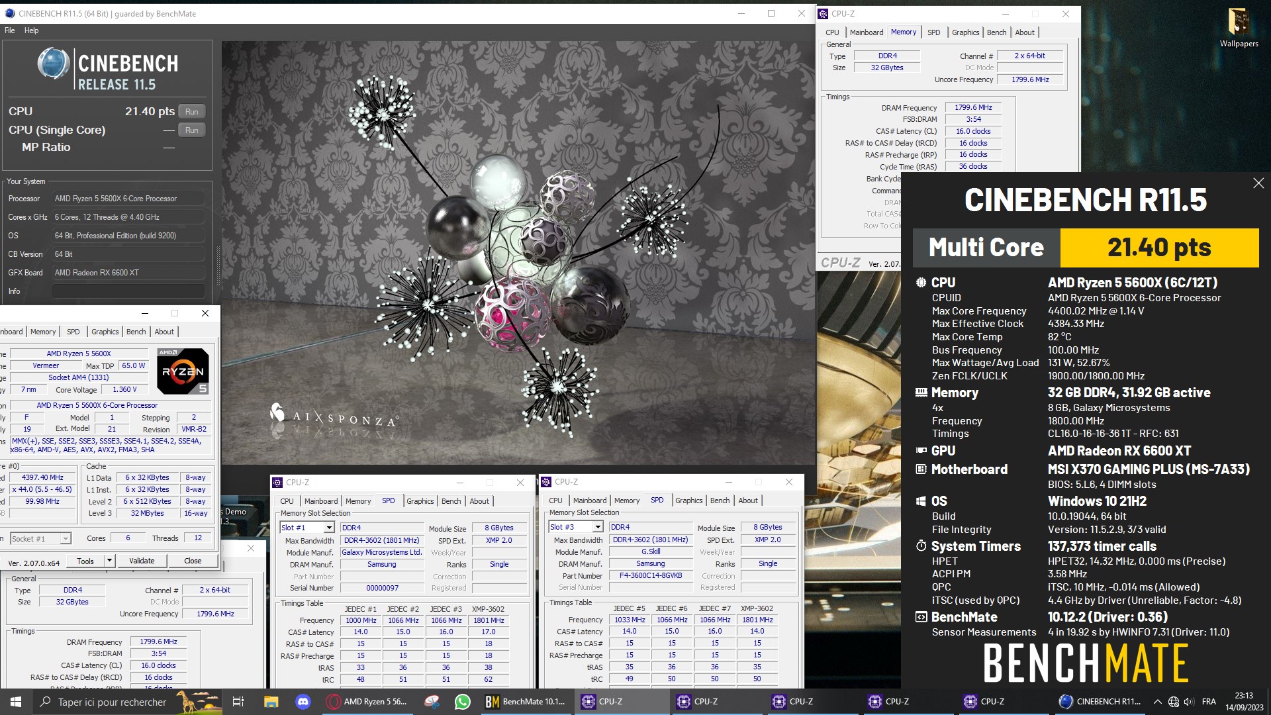Open About tab in Slot #3 CPU-Z window
Viewport: 1271px width, 715px height.
click(748, 501)
